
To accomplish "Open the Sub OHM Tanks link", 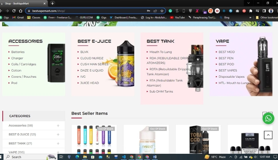I will tap(161, 91).
